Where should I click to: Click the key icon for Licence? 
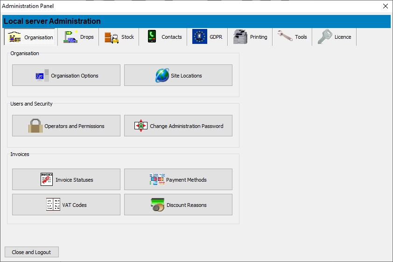325,36
